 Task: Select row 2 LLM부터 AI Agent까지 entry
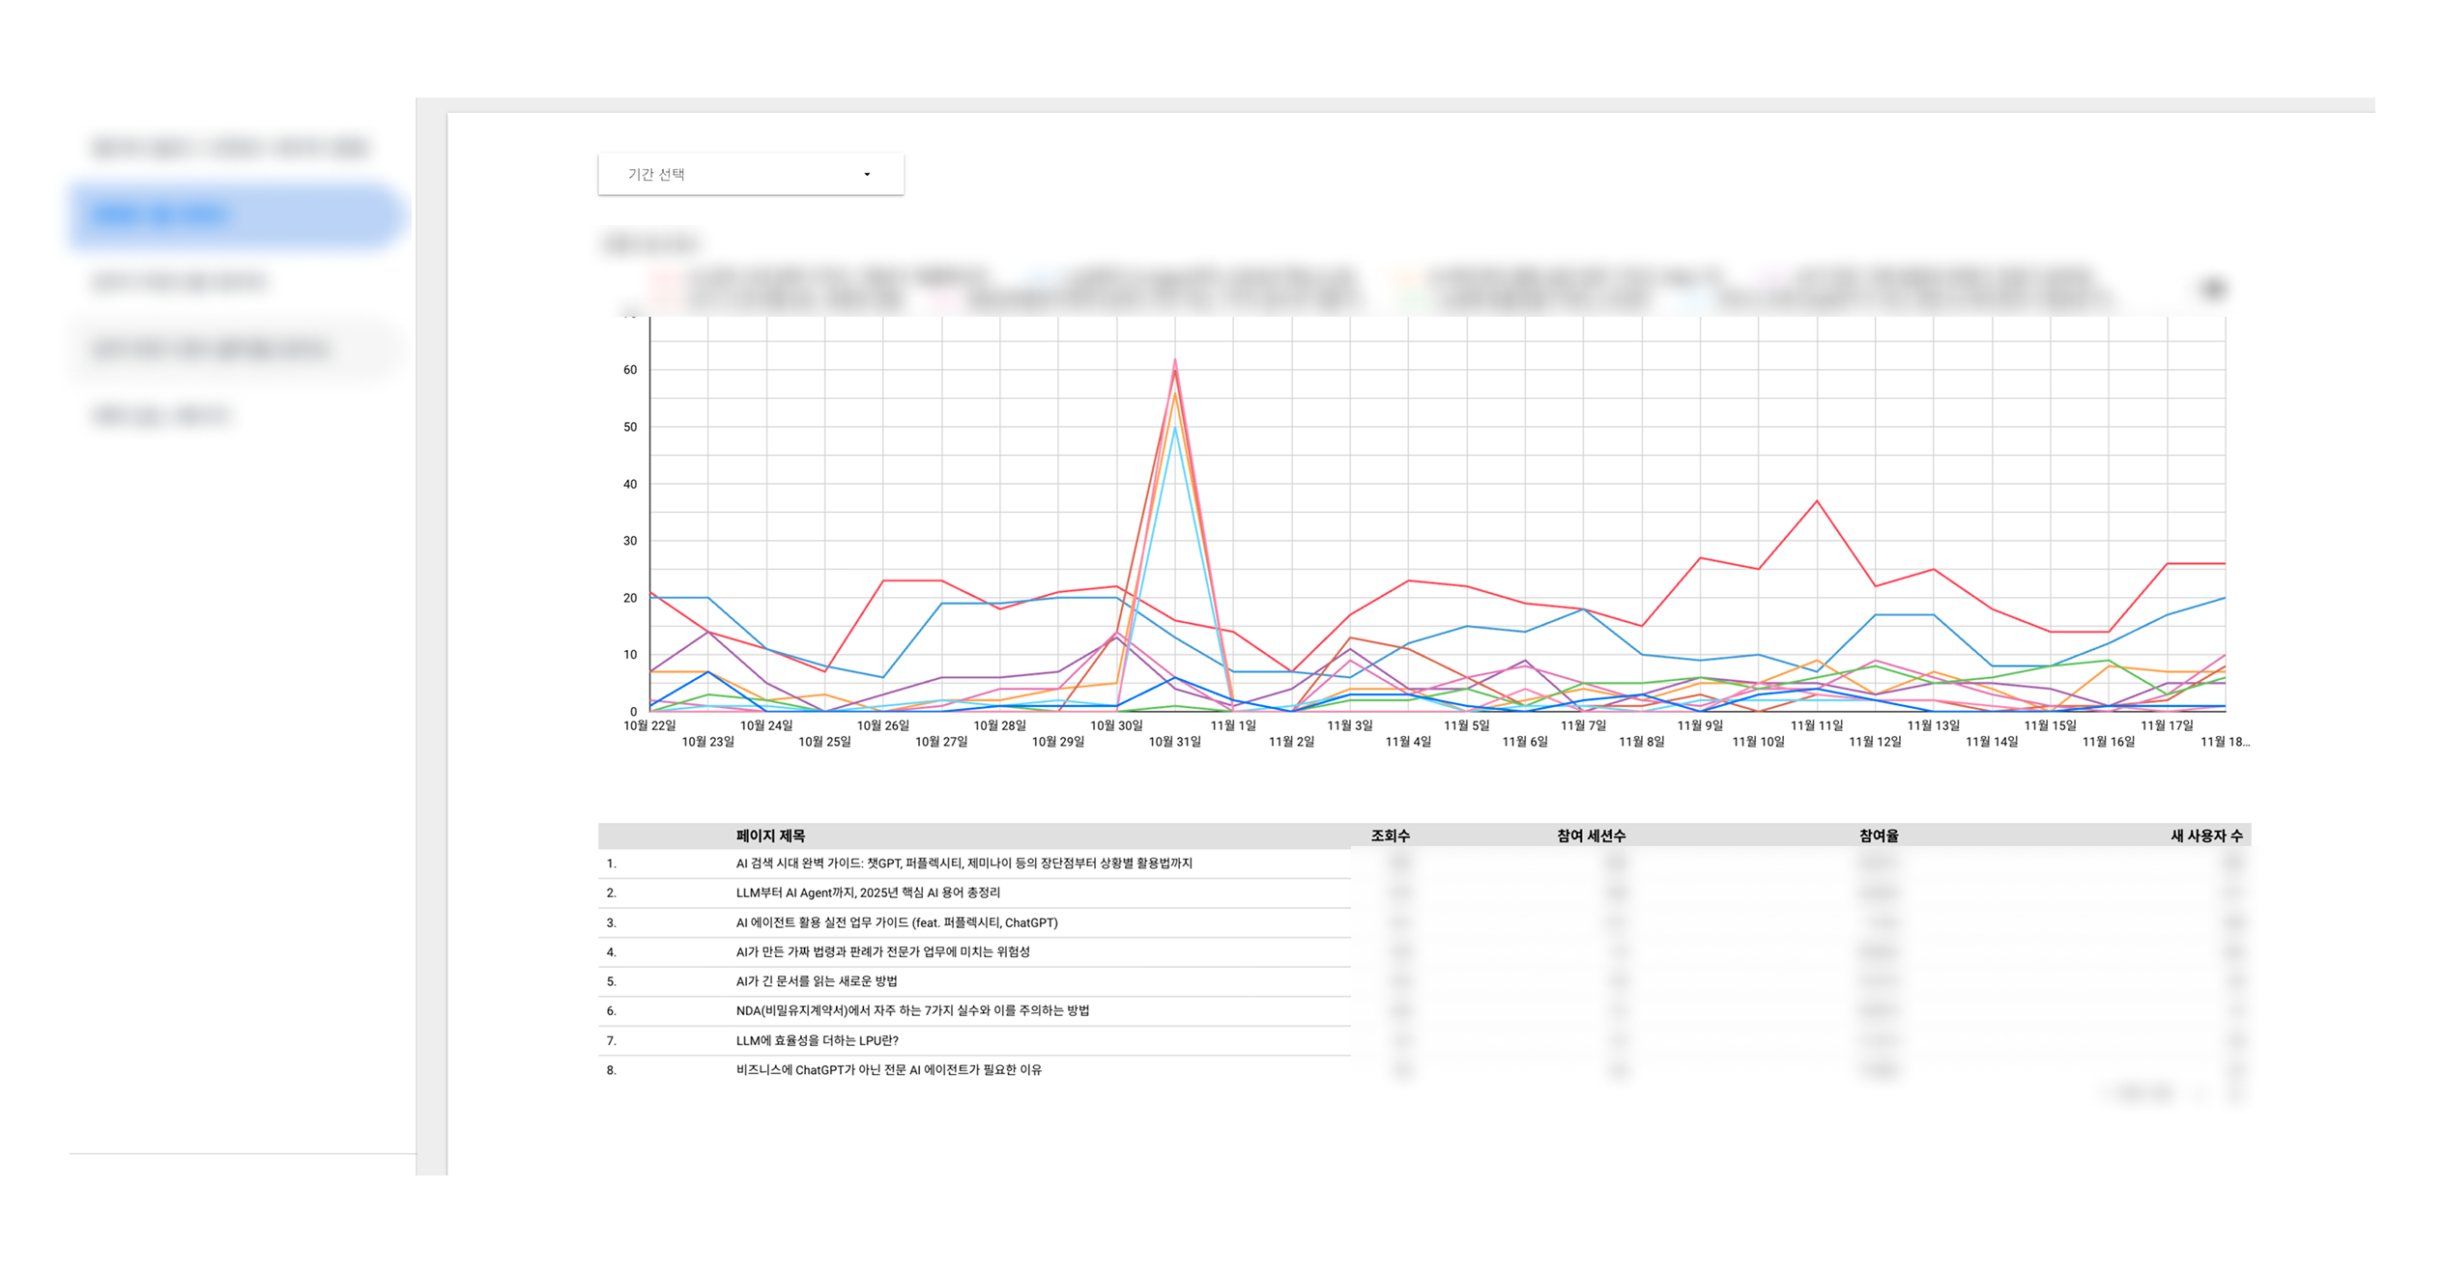867,892
